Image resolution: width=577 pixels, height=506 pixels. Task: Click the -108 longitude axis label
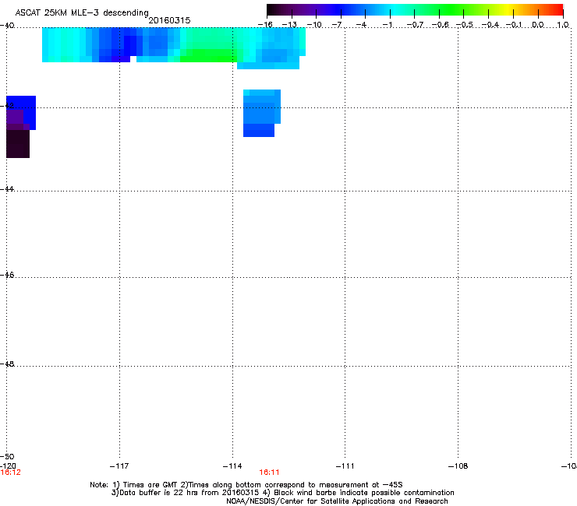pos(458,466)
